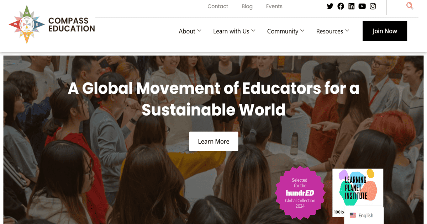Open the Facebook social icon

tap(341, 6)
